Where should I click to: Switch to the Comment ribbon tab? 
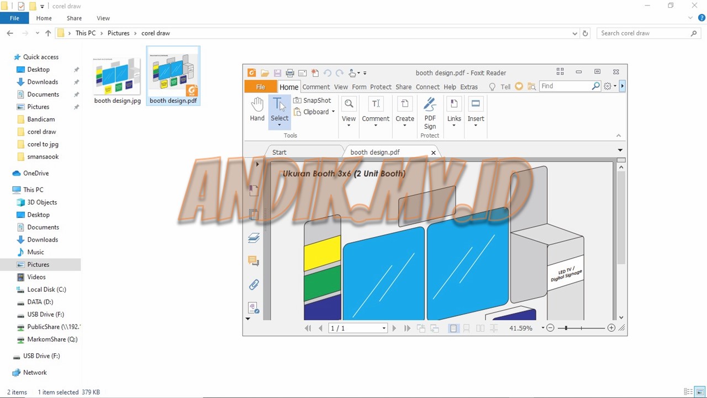(x=316, y=87)
